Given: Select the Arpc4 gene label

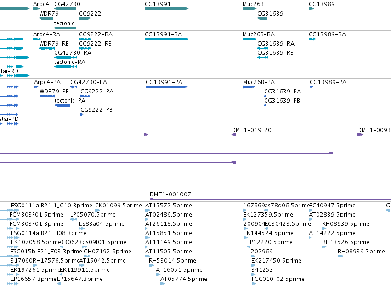Looking at the screenshot, I should coord(41,4).
